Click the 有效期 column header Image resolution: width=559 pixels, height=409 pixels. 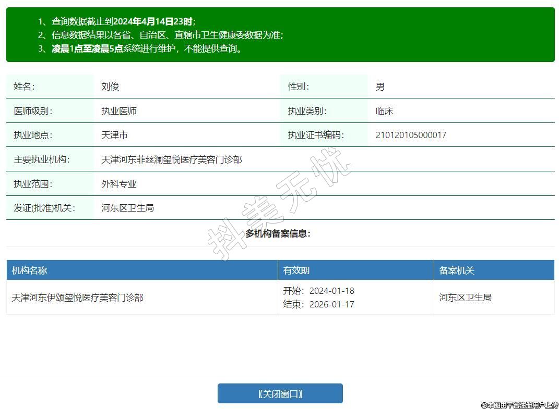(296, 270)
